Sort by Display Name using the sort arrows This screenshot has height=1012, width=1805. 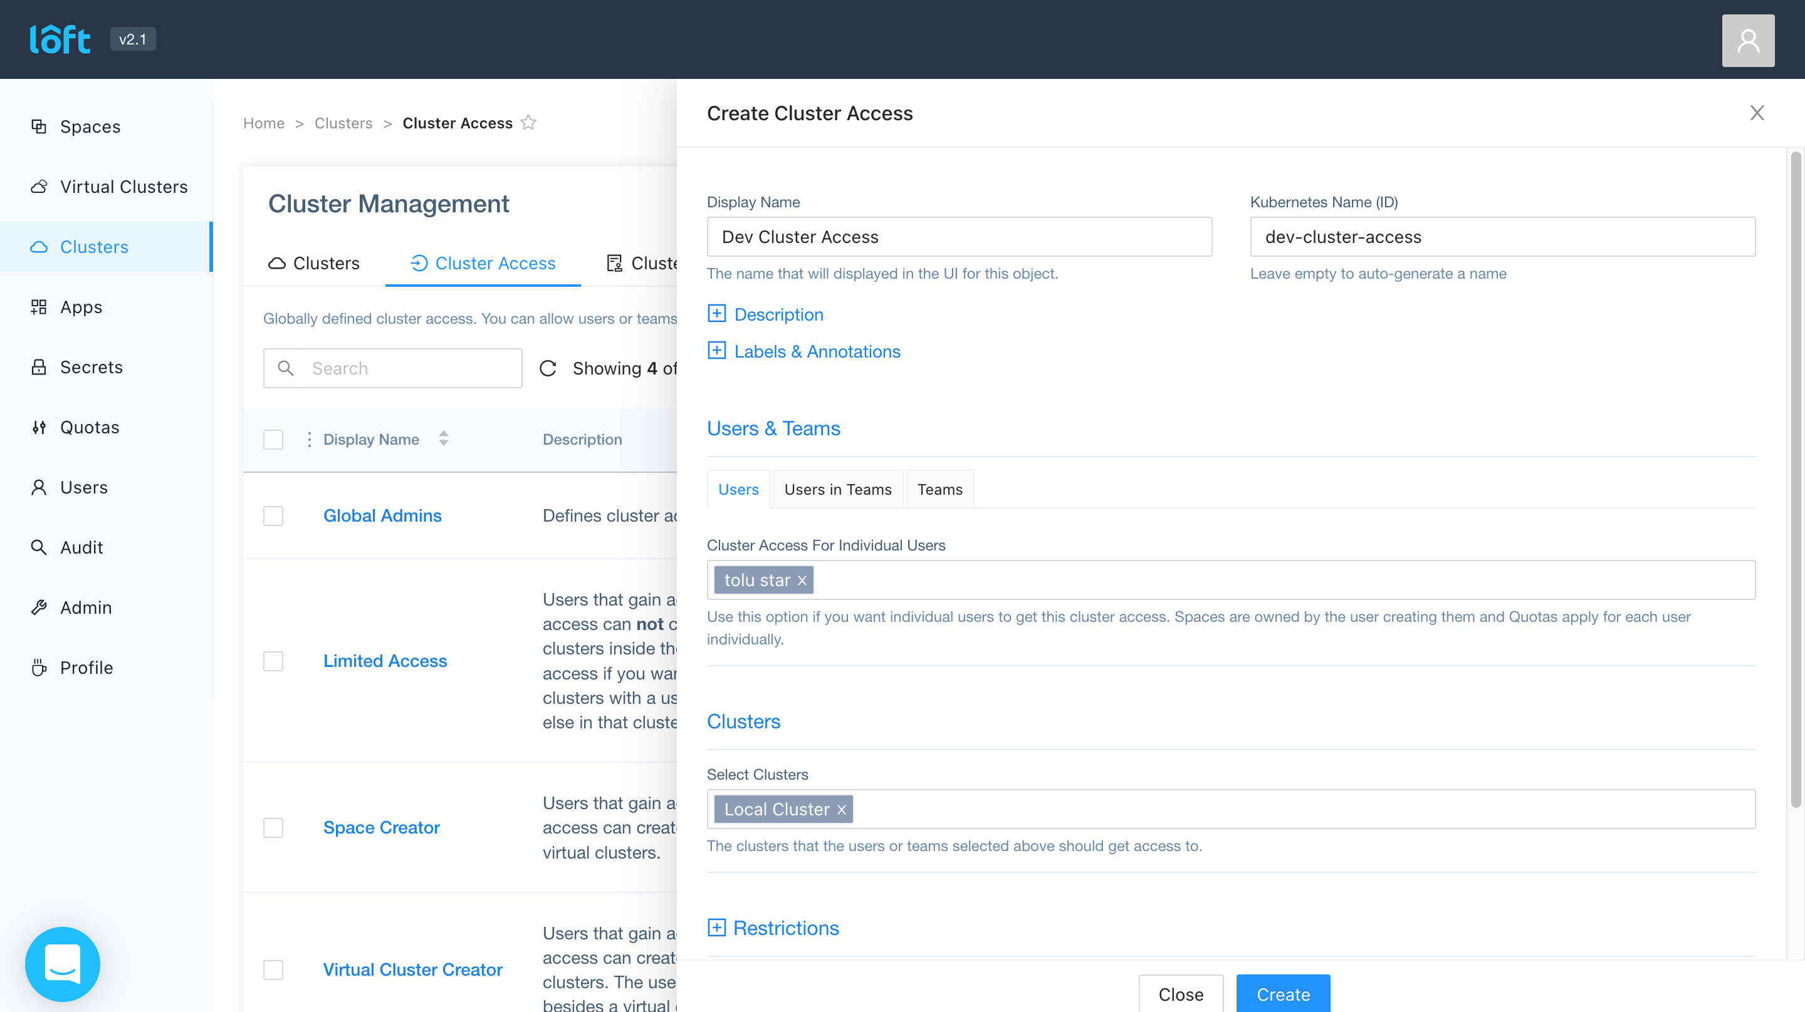444,439
